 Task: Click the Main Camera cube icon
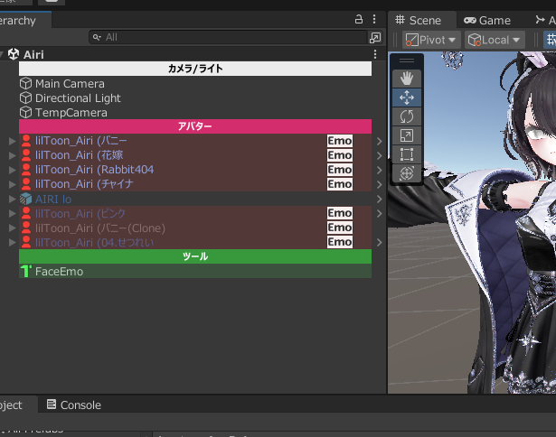(x=25, y=84)
